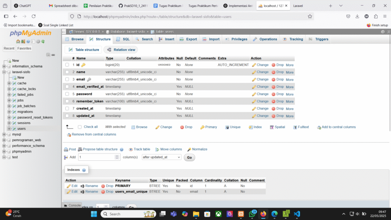This screenshot has width=391, height=220.
Task: Open Visual Studio Code from the taskbar
Action: (297, 214)
